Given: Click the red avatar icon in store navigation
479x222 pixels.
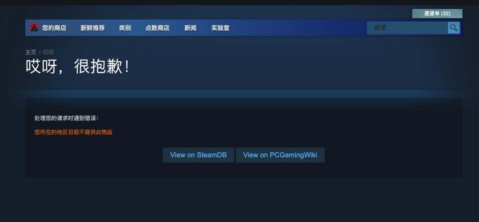Looking at the screenshot, I should coord(34,28).
